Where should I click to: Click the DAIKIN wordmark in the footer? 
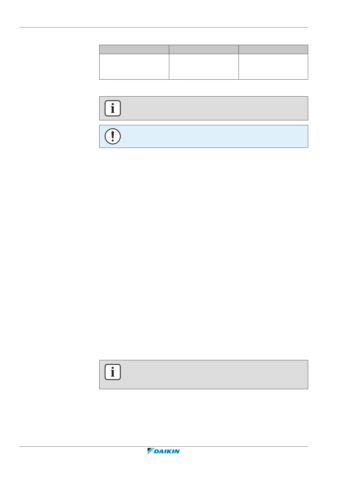pyautogui.click(x=167, y=451)
